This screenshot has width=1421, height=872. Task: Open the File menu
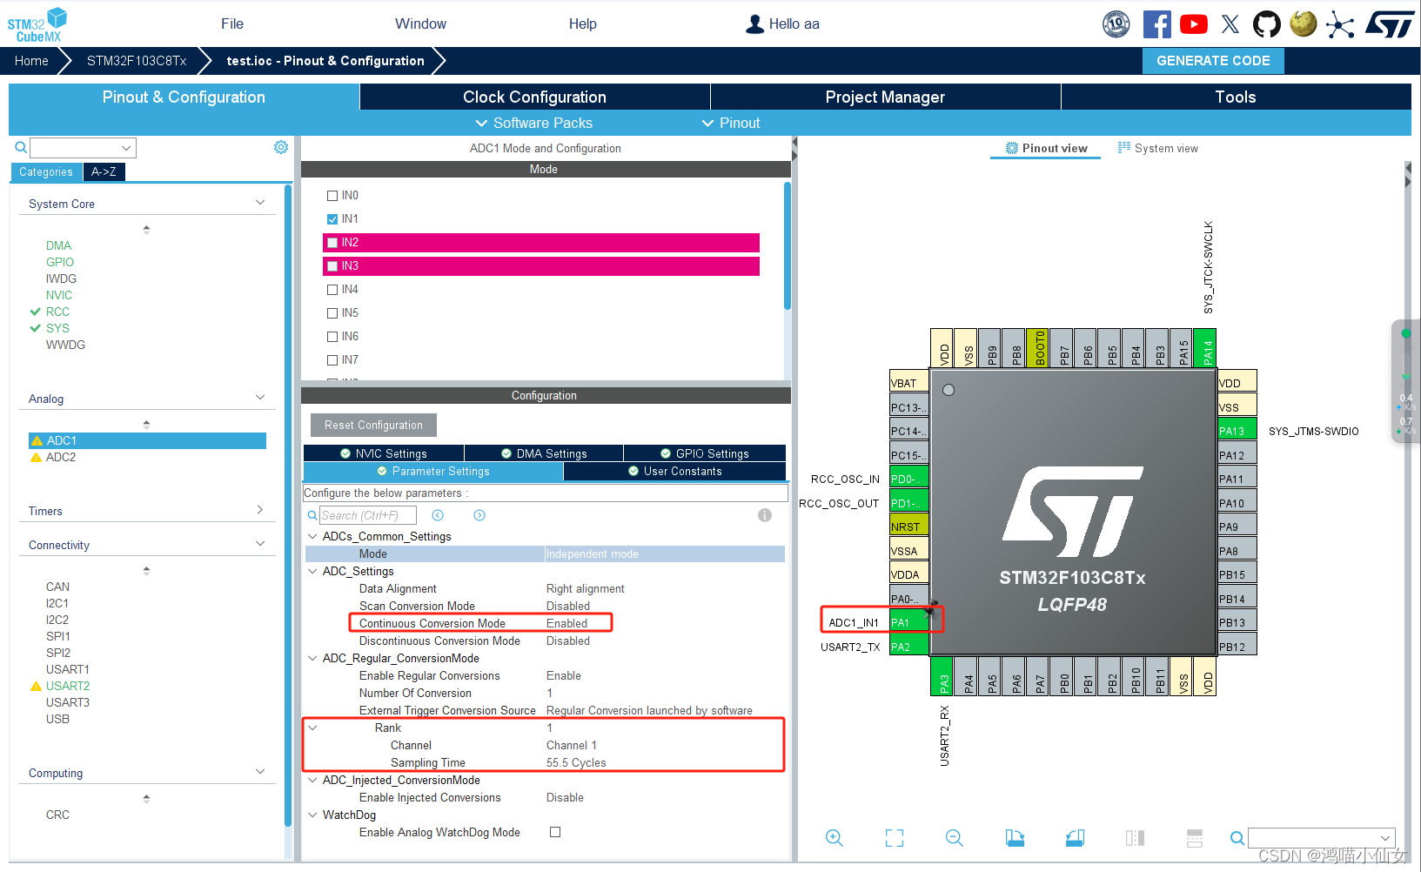pyautogui.click(x=232, y=24)
